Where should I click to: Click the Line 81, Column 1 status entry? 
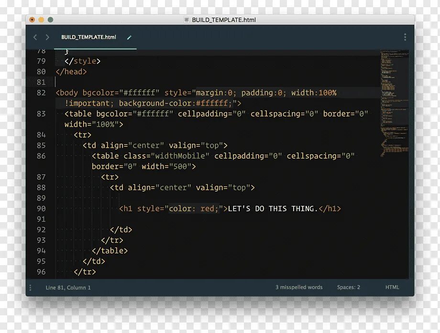point(68,288)
